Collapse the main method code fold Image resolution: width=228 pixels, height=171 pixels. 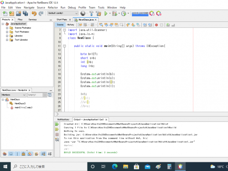pyautogui.click(x=64, y=46)
